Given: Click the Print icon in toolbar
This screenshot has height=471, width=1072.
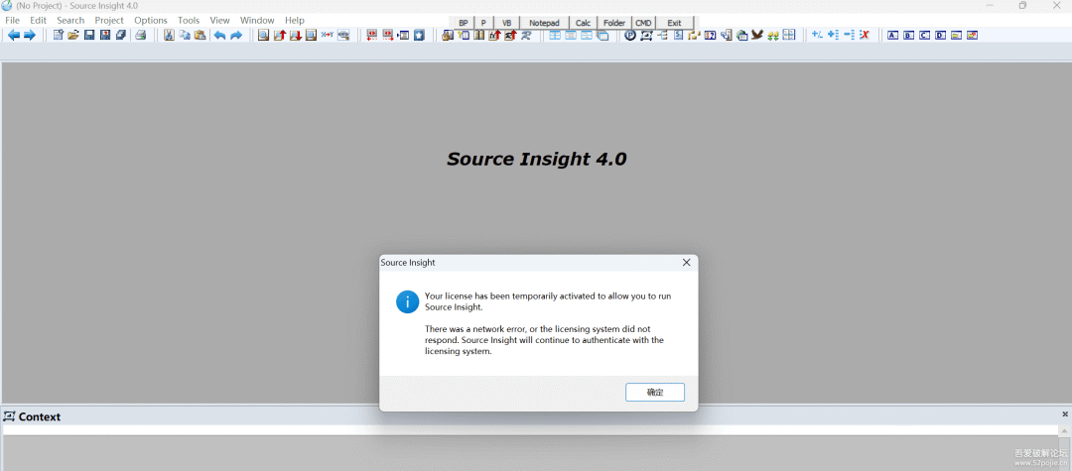Looking at the screenshot, I should (140, 36).
